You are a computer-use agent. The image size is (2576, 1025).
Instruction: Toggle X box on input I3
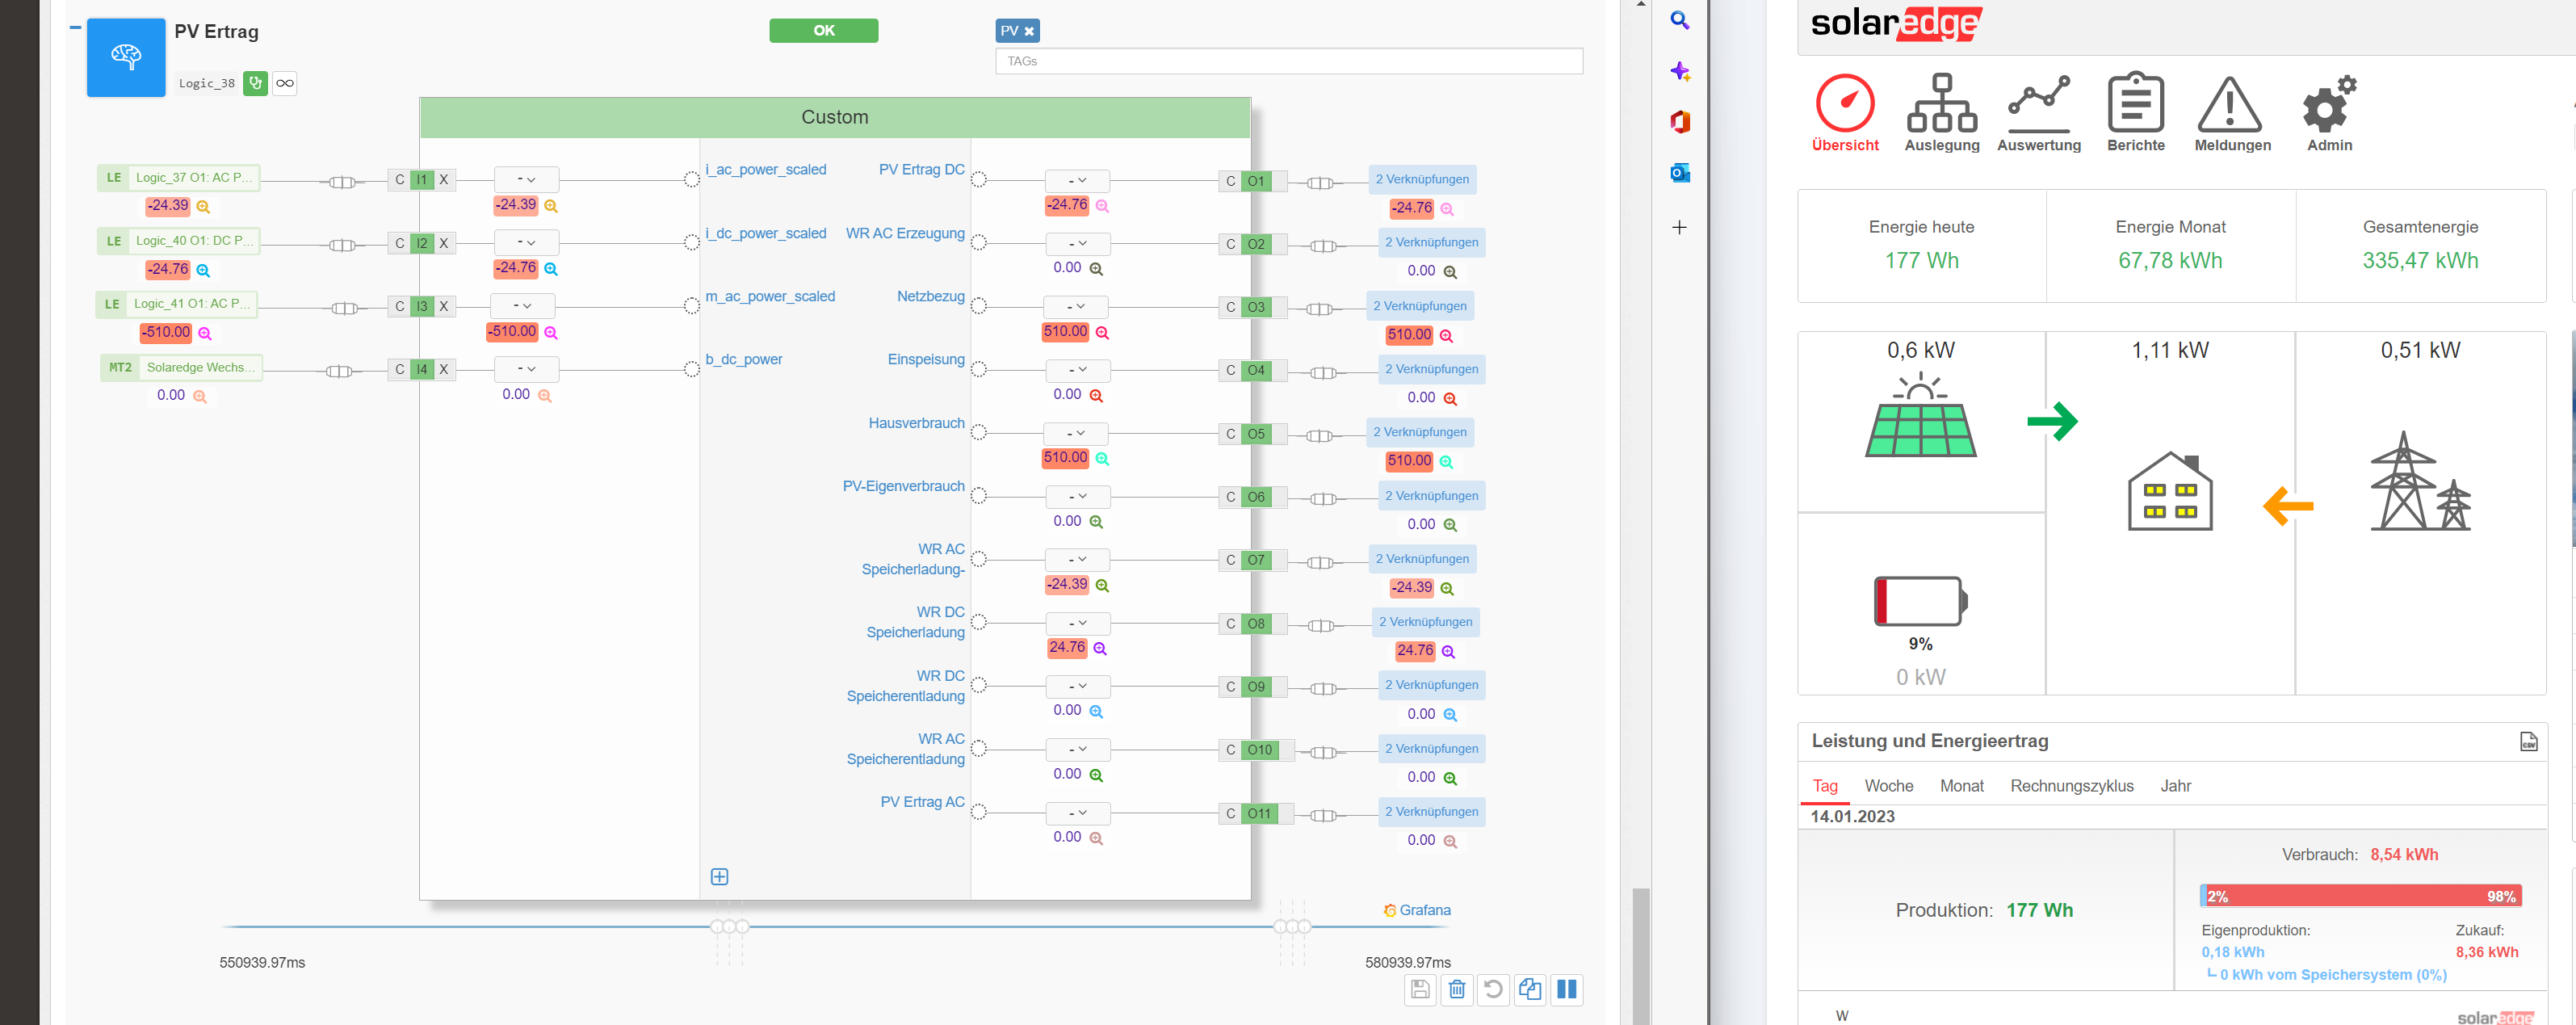click(x=444, y=306)
